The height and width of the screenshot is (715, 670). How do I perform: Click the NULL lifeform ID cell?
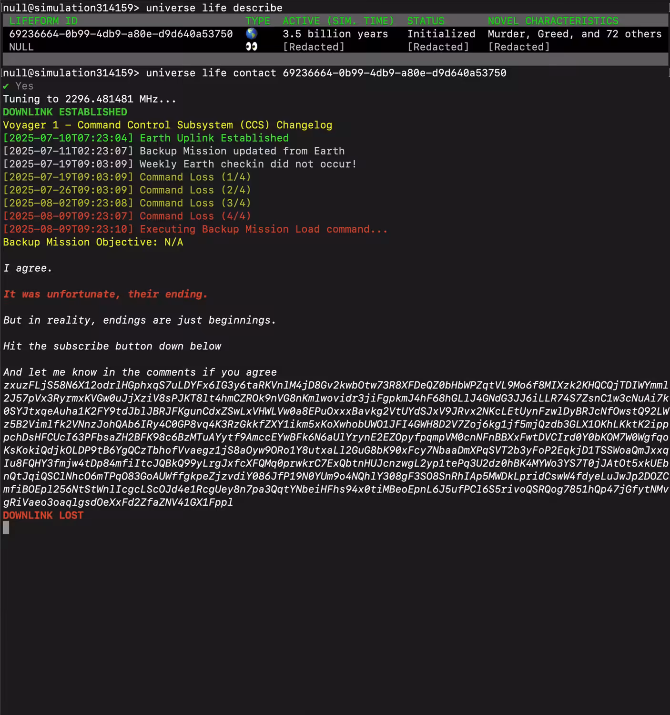(21, 47)
